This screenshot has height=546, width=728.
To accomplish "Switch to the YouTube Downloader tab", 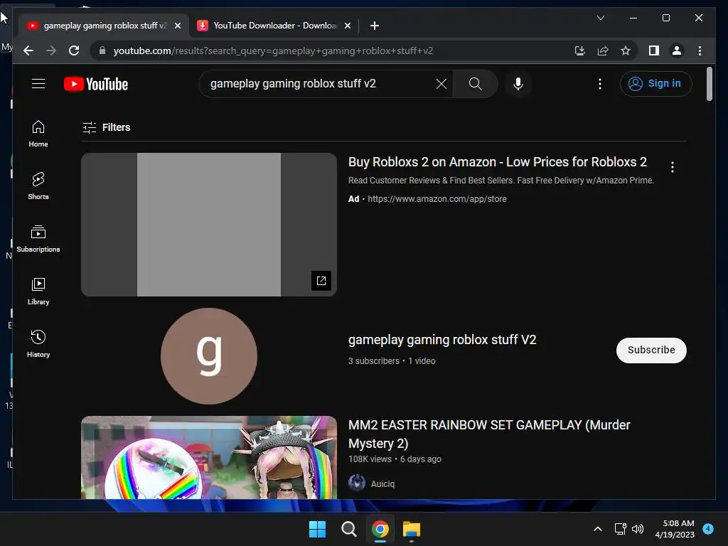I will click(x=274, y=26).
